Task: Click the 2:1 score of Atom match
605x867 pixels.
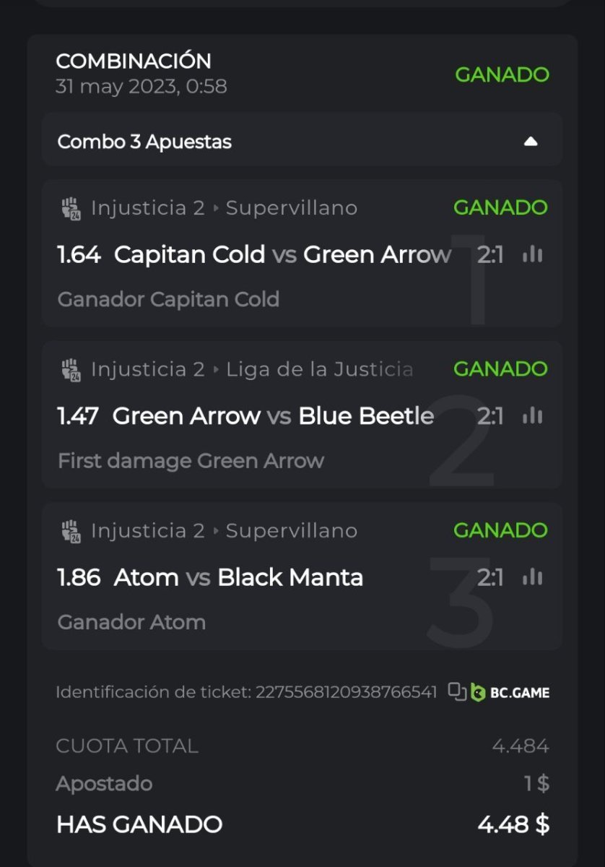Action: point(490,577)
